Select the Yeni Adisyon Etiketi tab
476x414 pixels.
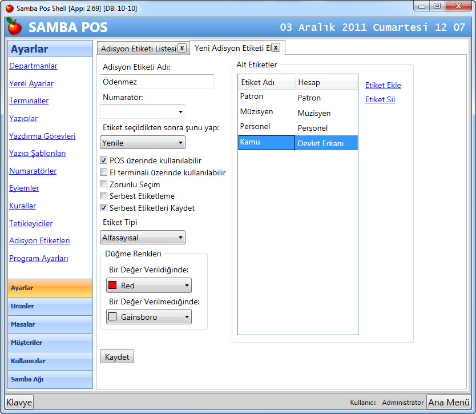coord(232,48)
